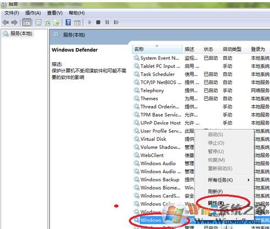The height and width of the screenshot is (229, 270).
Task: Select the User Profile Serv... service
Action: 161,131
